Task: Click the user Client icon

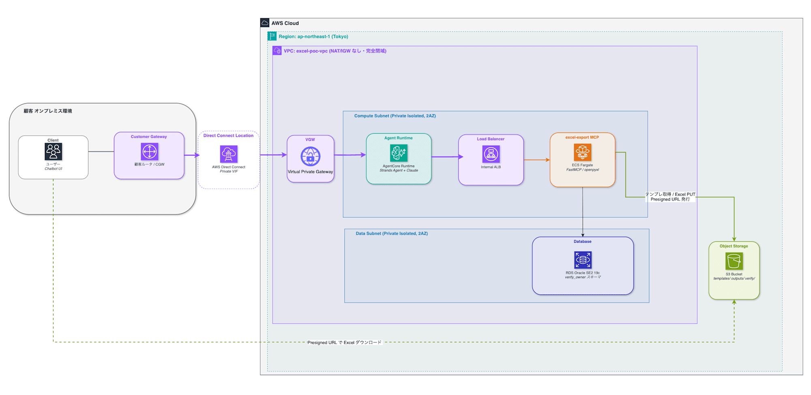Action: tap(53, 152)
